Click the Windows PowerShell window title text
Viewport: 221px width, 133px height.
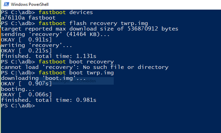[x=30, y=4]
